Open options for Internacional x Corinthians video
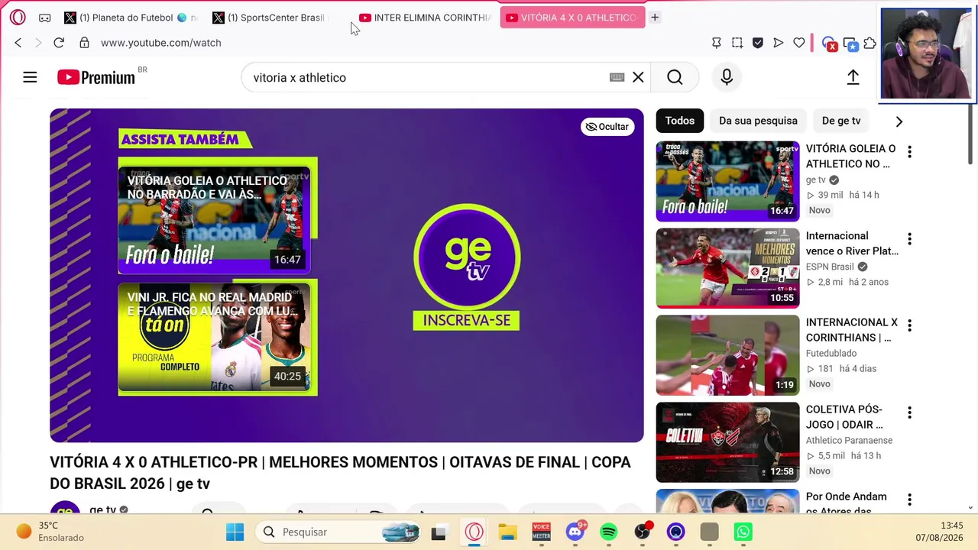Viewport: 978px width, 550px height. (x=909, y=325)
